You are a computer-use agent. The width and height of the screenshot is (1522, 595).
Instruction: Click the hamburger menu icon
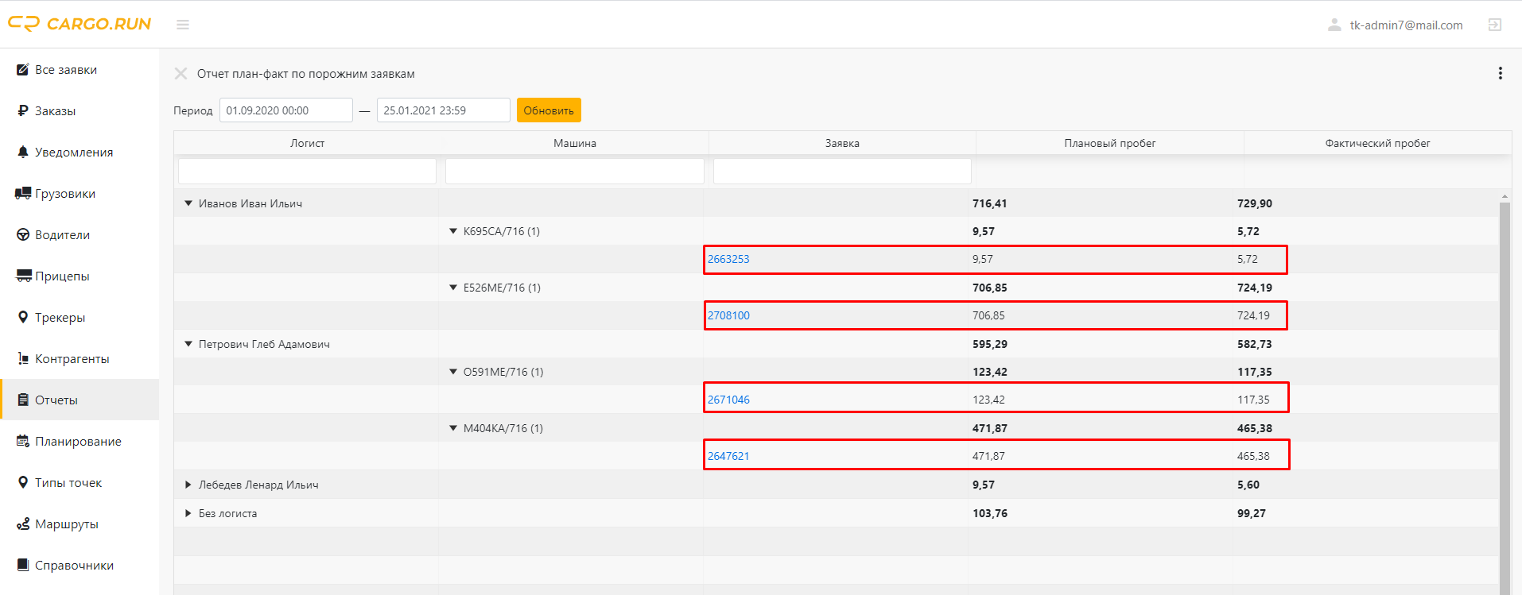pyautogui.click(x=183, y=25)
